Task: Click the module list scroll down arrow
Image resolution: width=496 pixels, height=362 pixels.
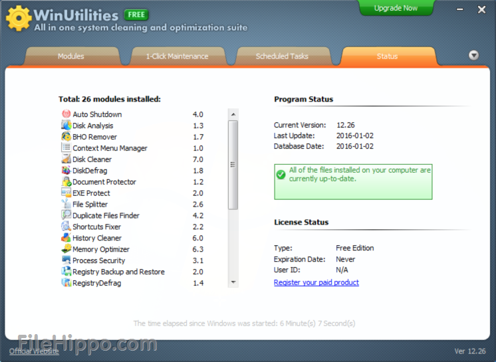Action: (233, 282)
